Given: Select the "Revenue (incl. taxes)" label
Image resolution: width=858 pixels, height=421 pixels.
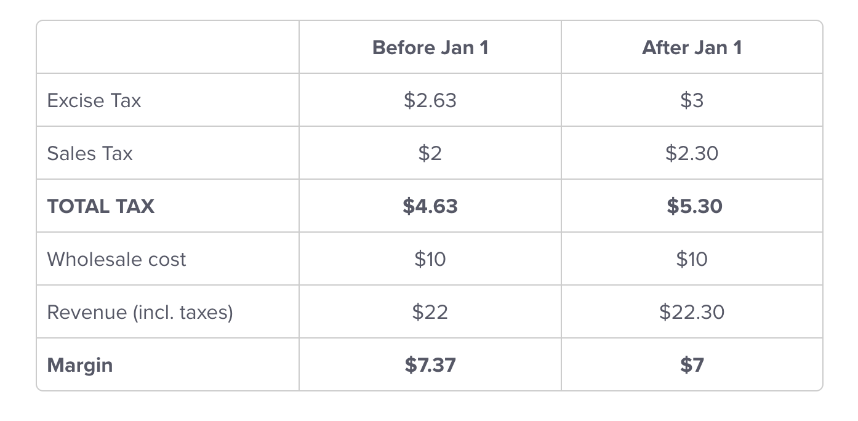Looking at the screenshot, I should point(140,312).
